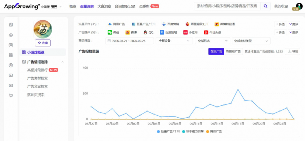Open the date range picker field
The width and height of the screenshot is (305, 141).
tap(130, 41)
